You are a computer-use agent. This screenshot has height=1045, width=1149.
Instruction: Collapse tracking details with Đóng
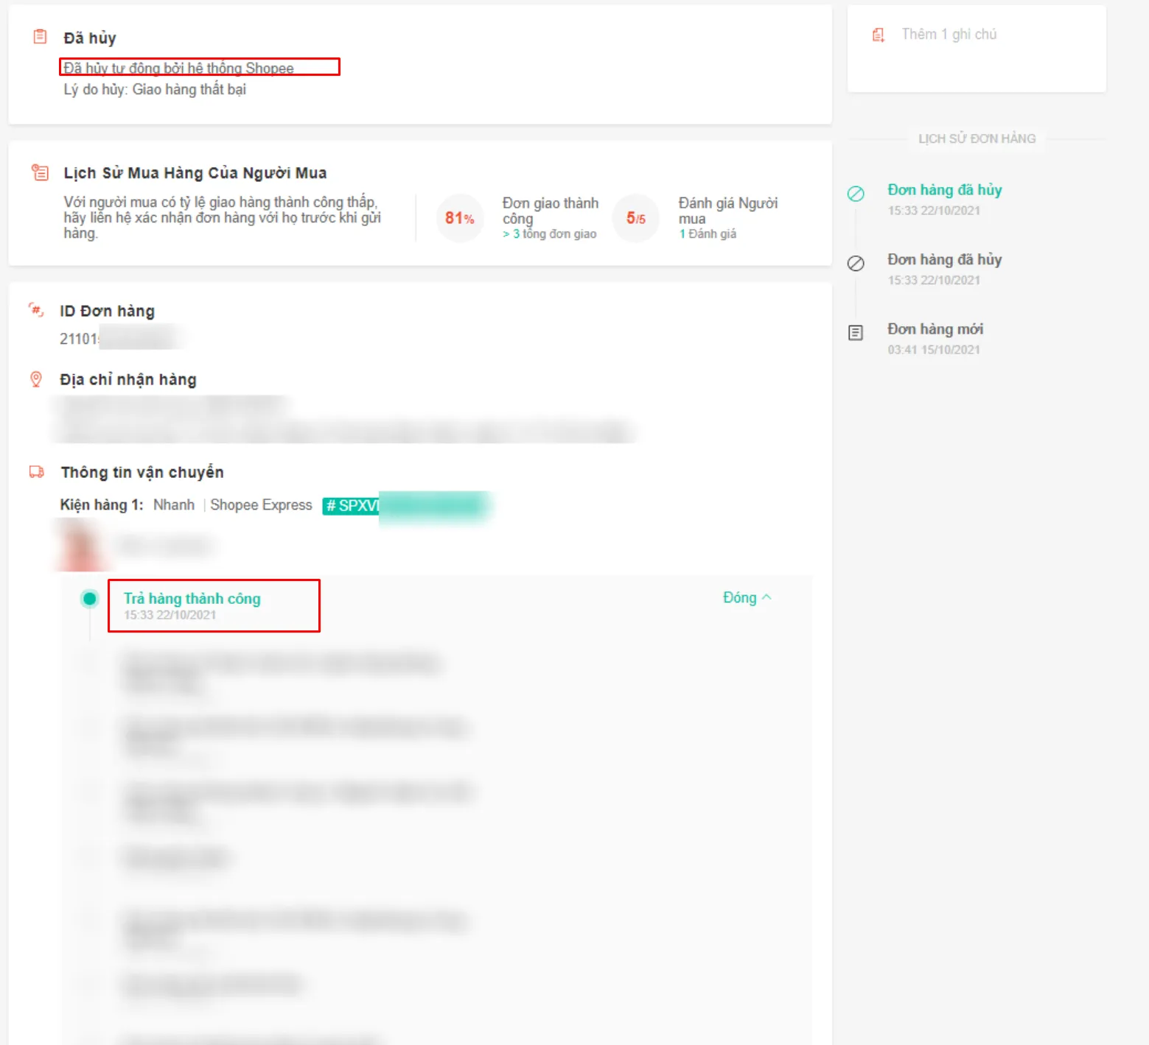click(747, 597)
